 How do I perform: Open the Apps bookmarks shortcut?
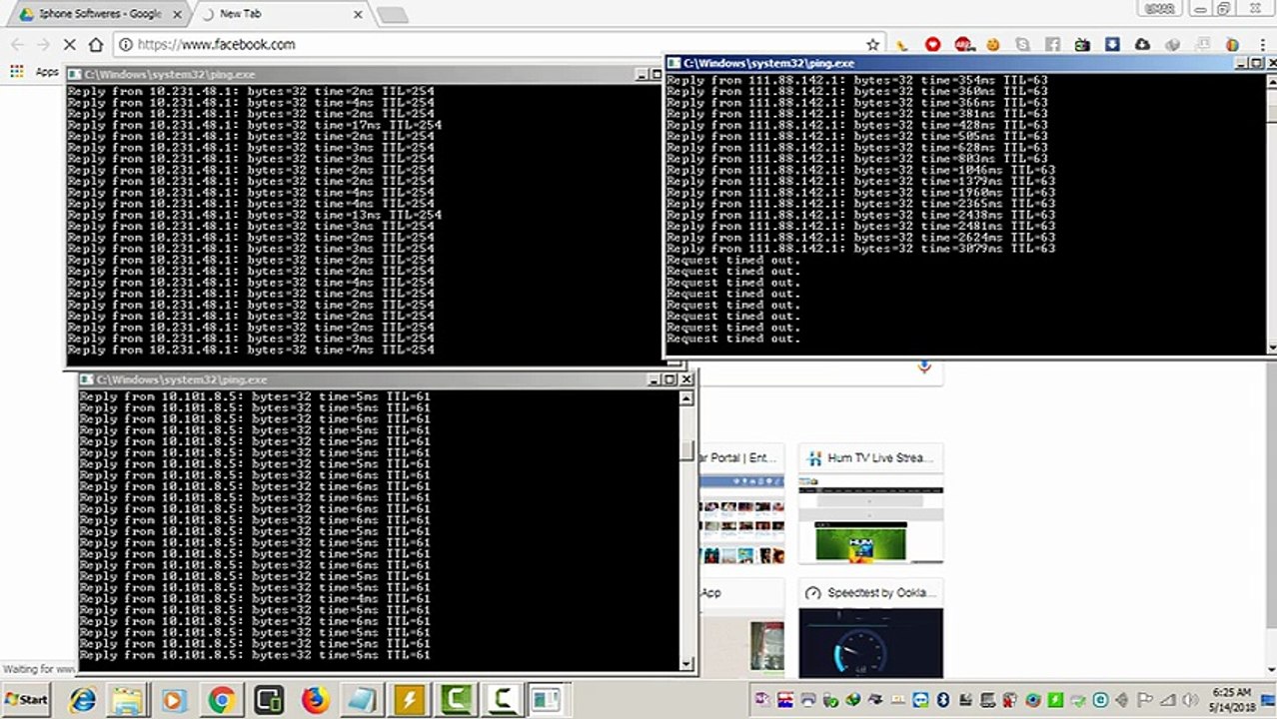tap(36, 72)
